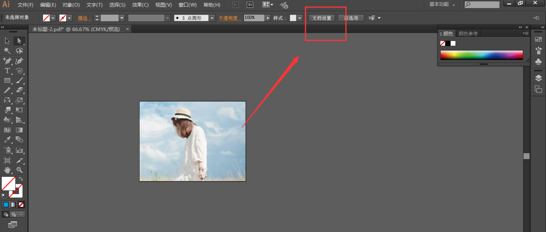Activate the Zoom tool magnifier
Image resolution: width=546 pixels, height=232 pixels.
(x=20, y=170)
